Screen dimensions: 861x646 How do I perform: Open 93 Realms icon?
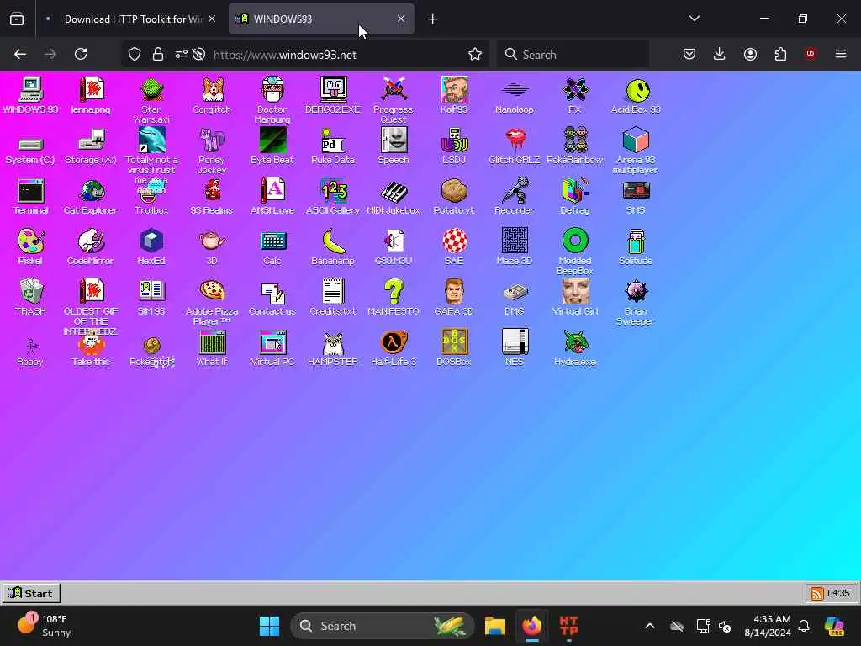[212, 191]
